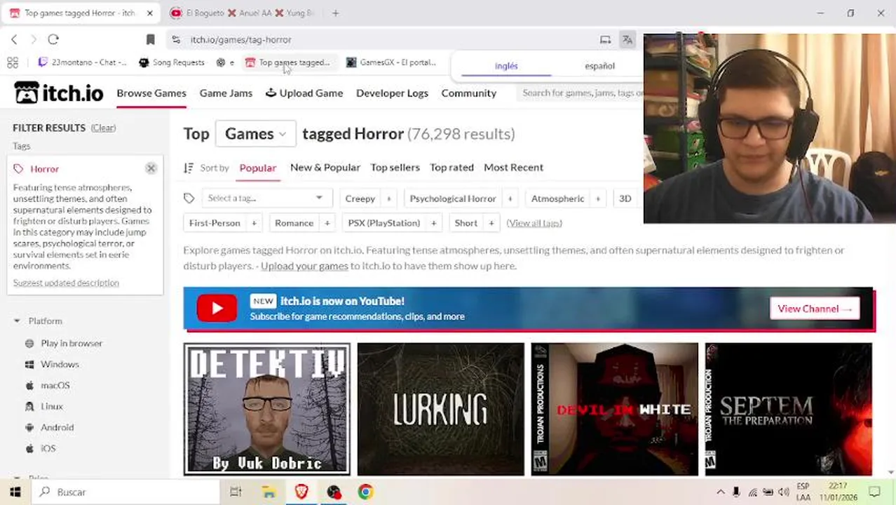Click the cast/screen icon in address bar
The image size is (896, 505).
click(605, 40)
